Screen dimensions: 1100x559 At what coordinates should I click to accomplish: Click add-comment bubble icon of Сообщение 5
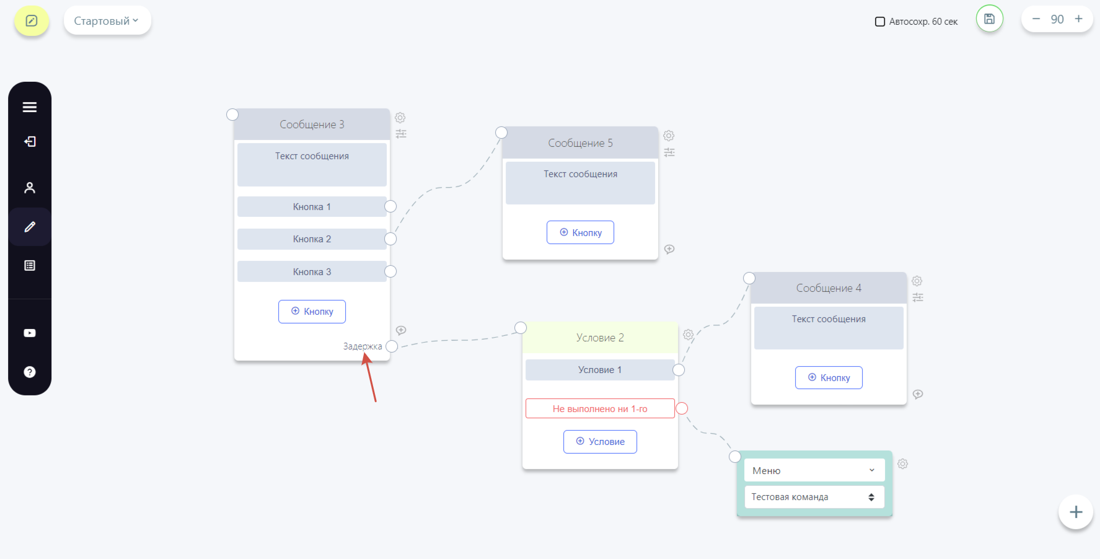click(669, 249)
